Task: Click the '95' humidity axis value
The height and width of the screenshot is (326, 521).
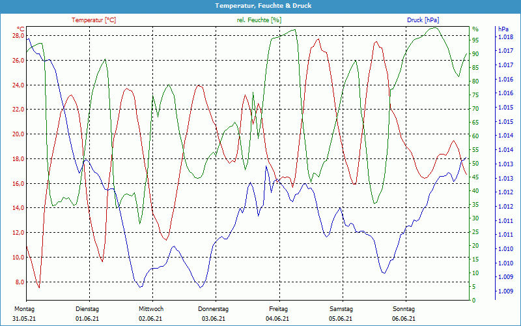Action: (x=475, y=40)
